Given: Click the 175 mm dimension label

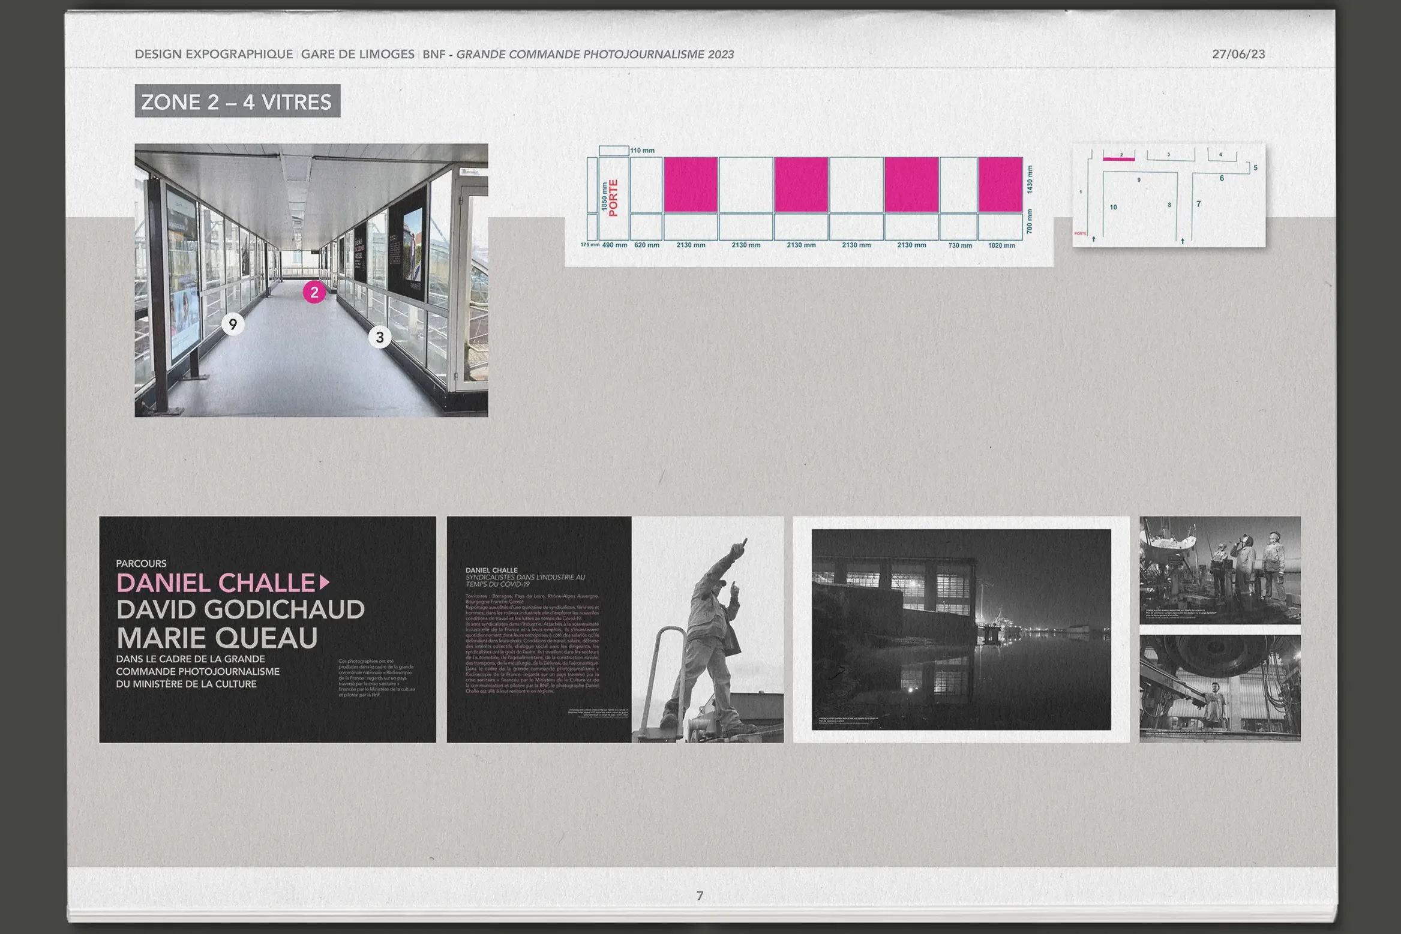Looking at the screenshot, I should 590,245.
